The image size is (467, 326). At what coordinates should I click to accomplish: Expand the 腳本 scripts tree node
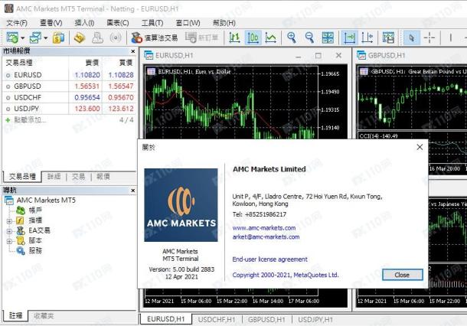pyautogui.click(x=9, y=241)
